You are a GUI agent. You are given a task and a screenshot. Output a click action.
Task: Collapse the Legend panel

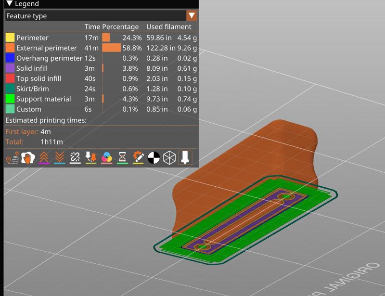(x=9, y=4)
